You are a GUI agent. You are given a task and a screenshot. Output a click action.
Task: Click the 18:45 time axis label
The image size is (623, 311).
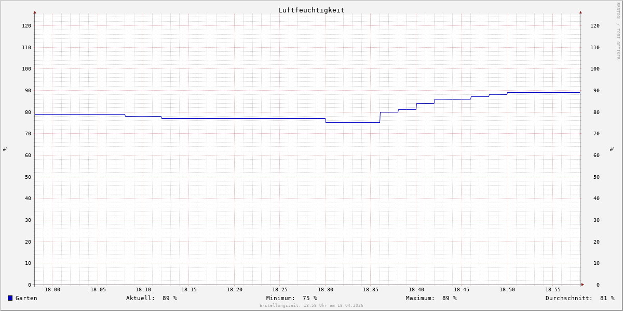(x=462, y=290)
